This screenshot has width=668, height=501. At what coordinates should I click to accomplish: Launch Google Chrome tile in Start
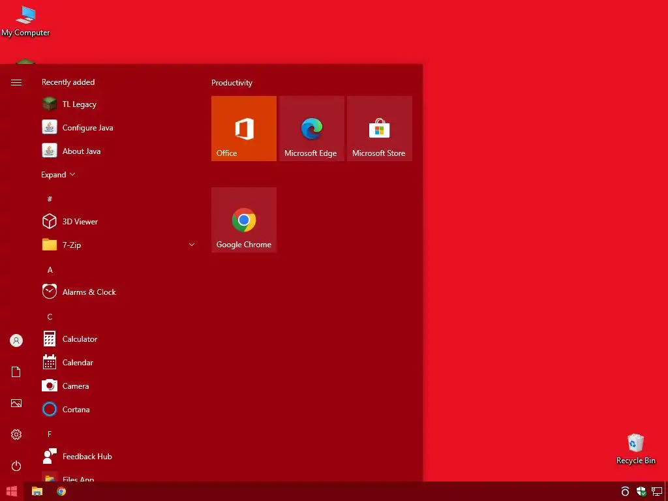pos(244,220)
